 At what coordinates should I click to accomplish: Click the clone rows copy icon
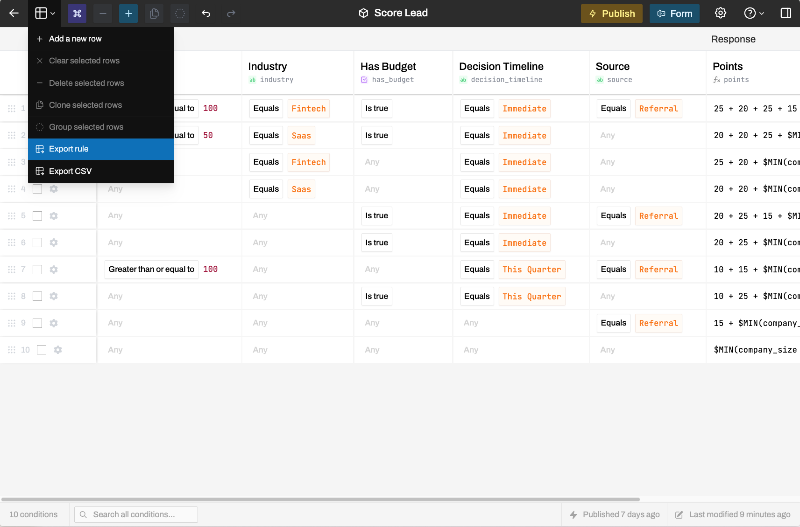click(154, 14)
